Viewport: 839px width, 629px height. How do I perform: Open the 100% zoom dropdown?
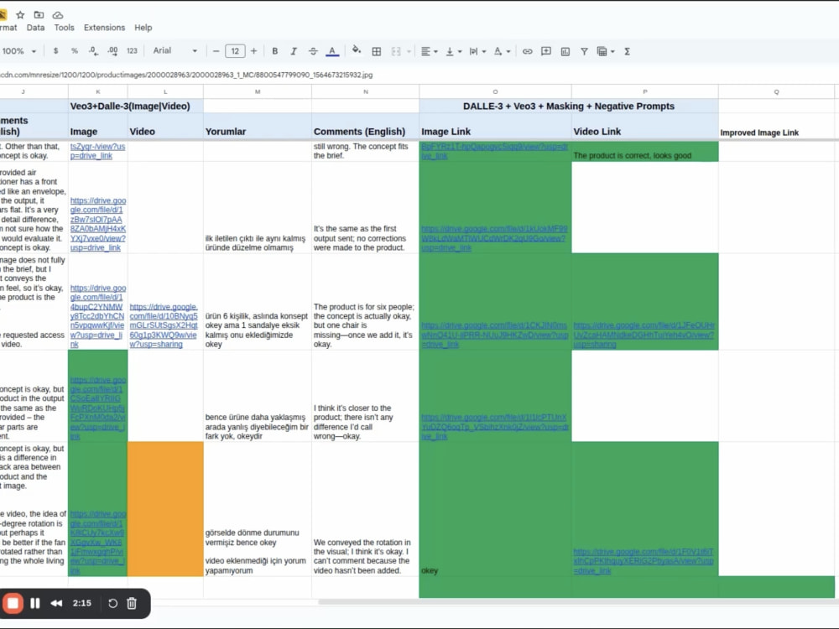tap(19, 51)
